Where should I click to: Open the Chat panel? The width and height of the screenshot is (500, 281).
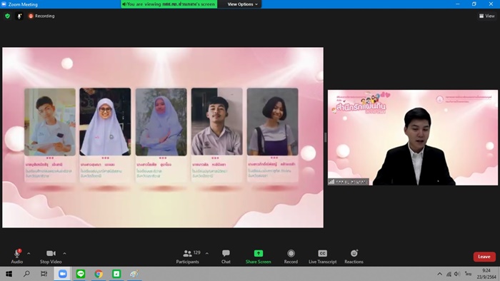click(x=226, y=257)
